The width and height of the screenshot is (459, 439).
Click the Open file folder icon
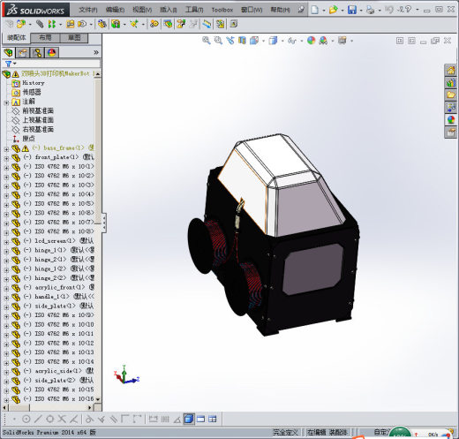tap(334, 10)
